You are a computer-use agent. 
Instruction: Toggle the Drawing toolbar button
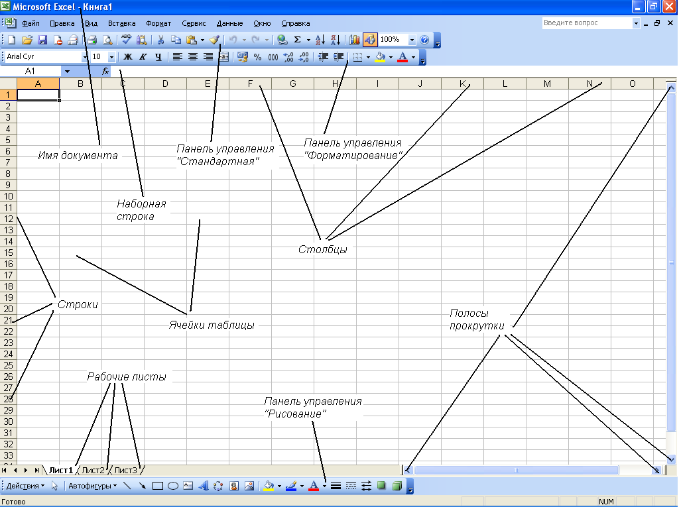click(370, 40)
